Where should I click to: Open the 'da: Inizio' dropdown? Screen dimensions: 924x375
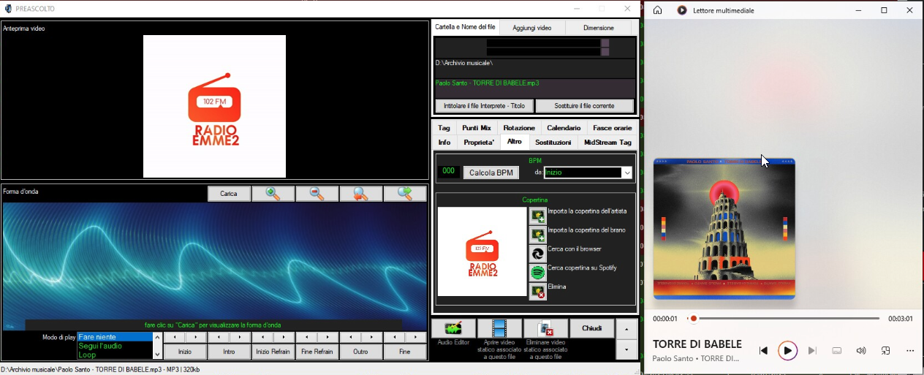click(627, 173)
